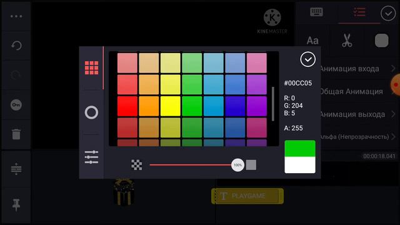This screenshot has height=225, width=400.
Task: Click the A: 255 alpha value
Action: (x=293, y=128)
